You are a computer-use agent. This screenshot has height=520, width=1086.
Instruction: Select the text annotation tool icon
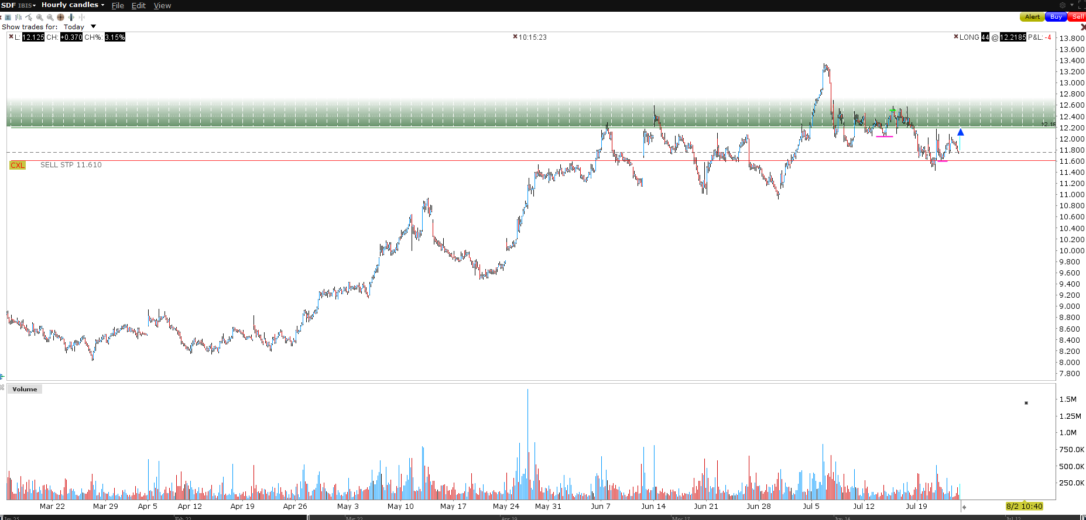tap(8, 17)
